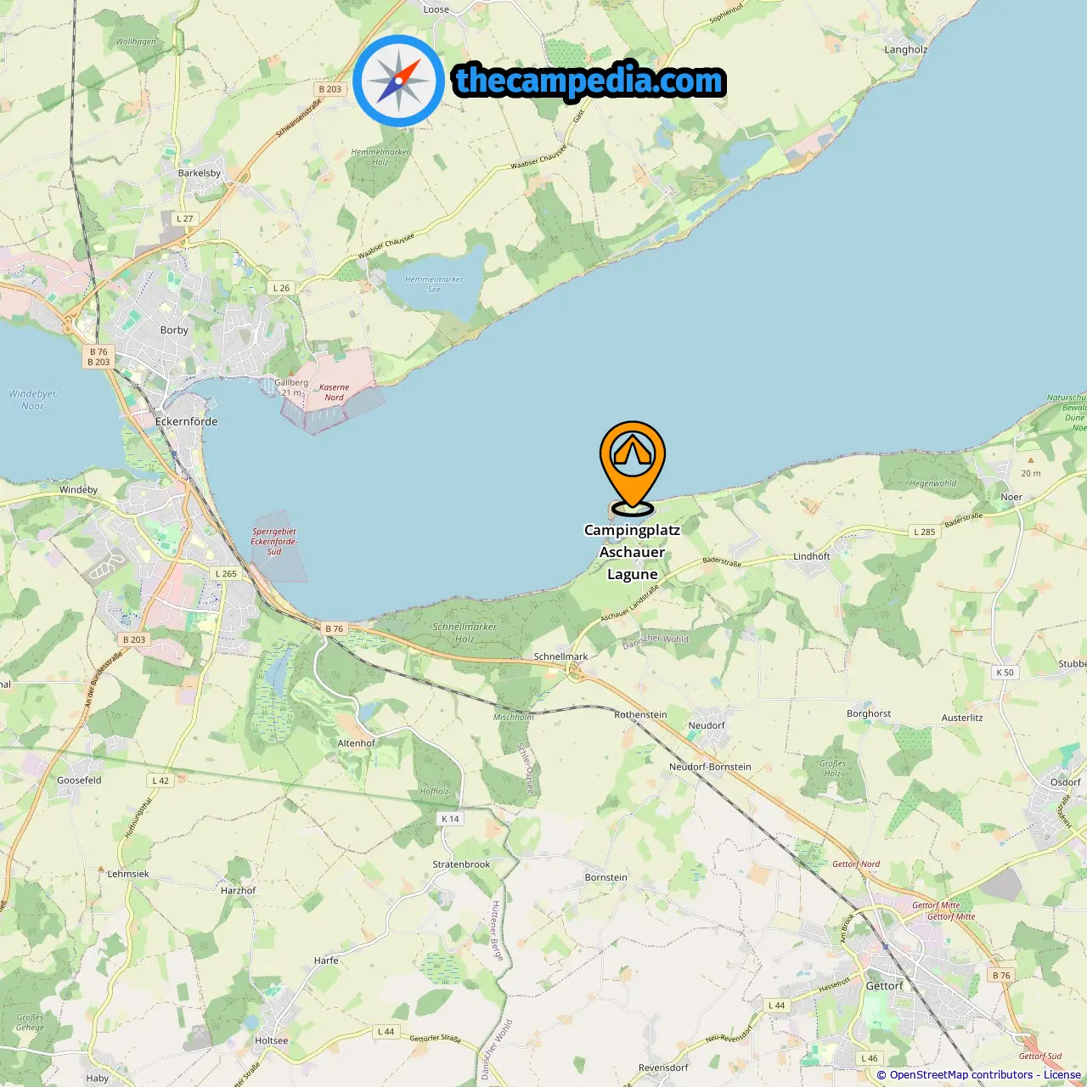The width and height of the screenshot is (1087, 1087).
Task: Click the Hemmelmarker See lake label
Action: (x=434, y=284)
